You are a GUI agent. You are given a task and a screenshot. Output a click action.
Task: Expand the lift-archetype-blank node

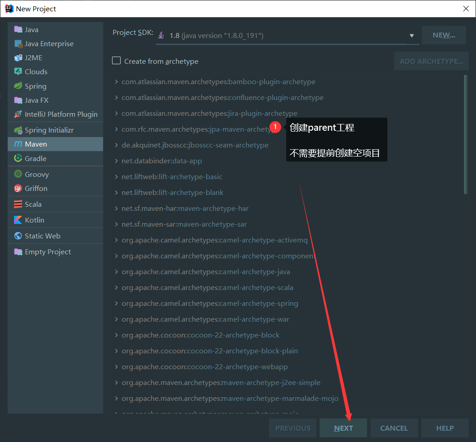[x=116, y=192]
